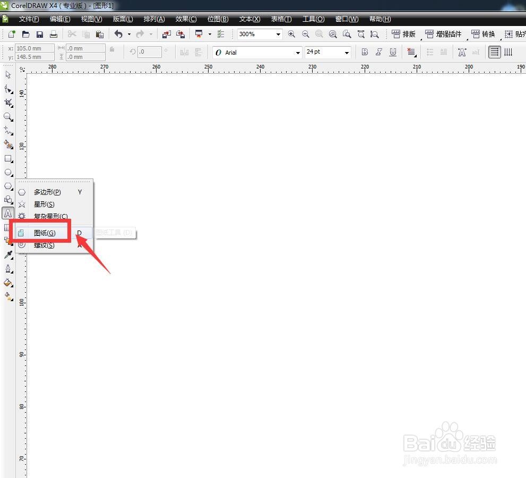
Task: Select the Freehand curve tool
Action: (x=8, y=131)
